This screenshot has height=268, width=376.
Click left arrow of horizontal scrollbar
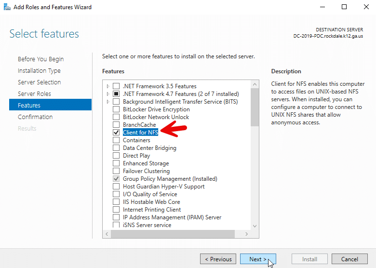(x=107, y=234)
